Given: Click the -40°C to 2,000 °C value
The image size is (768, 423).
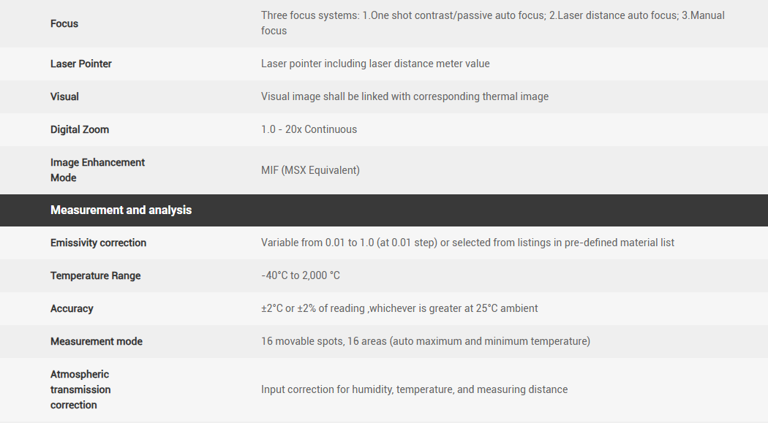Looking at the screenshot, I should pos(301,275).
